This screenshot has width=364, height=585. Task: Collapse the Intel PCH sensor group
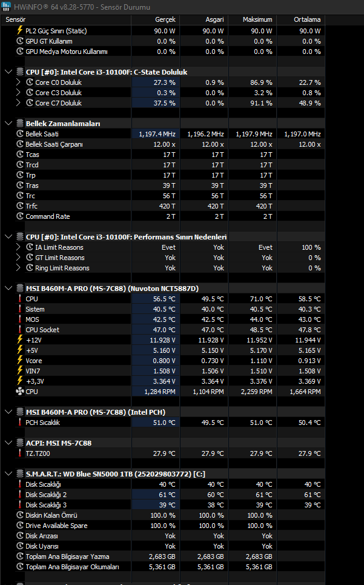[8, 412]
